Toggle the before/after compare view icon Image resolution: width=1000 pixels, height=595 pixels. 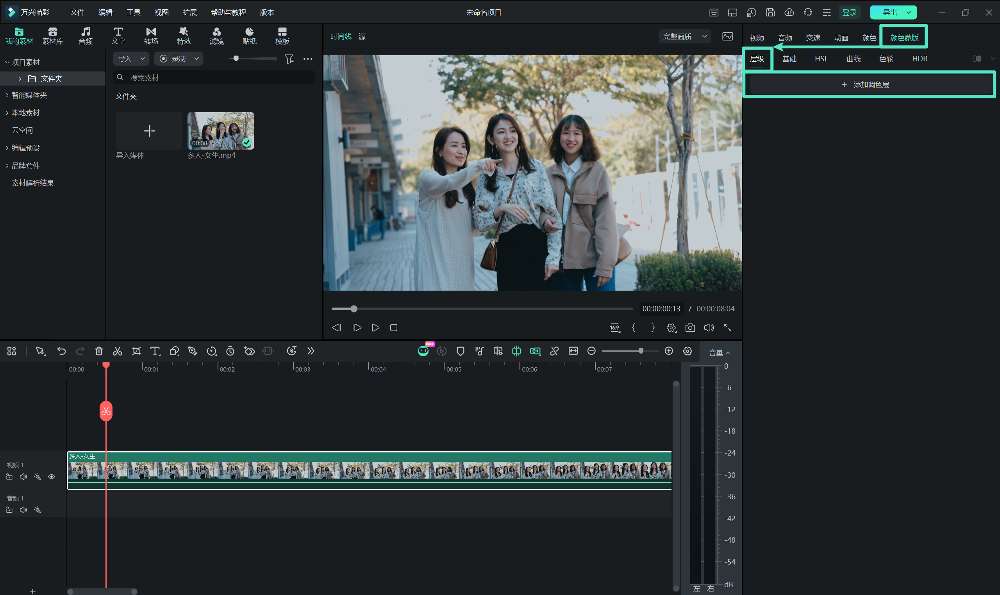pyautogui.click(x=976, y=59)
